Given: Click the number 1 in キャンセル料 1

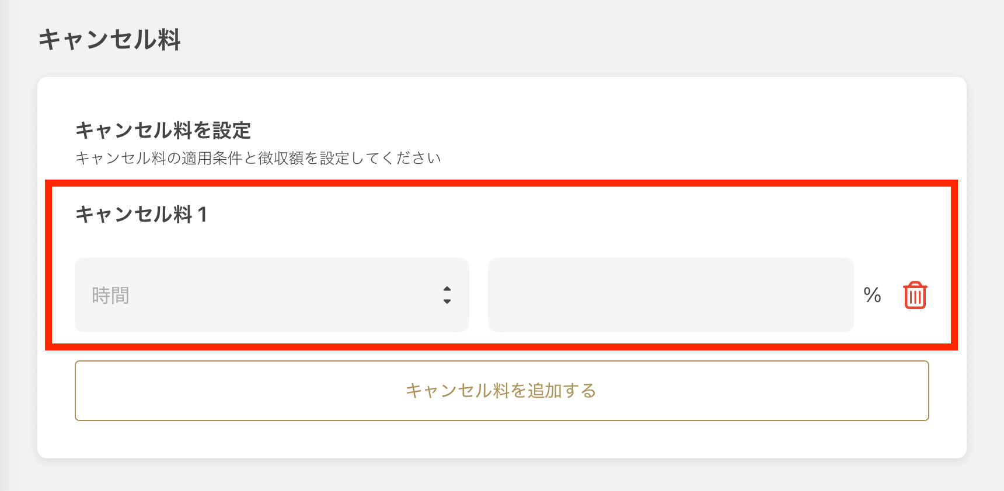Looking at the screenshot, I should point(202,215).
